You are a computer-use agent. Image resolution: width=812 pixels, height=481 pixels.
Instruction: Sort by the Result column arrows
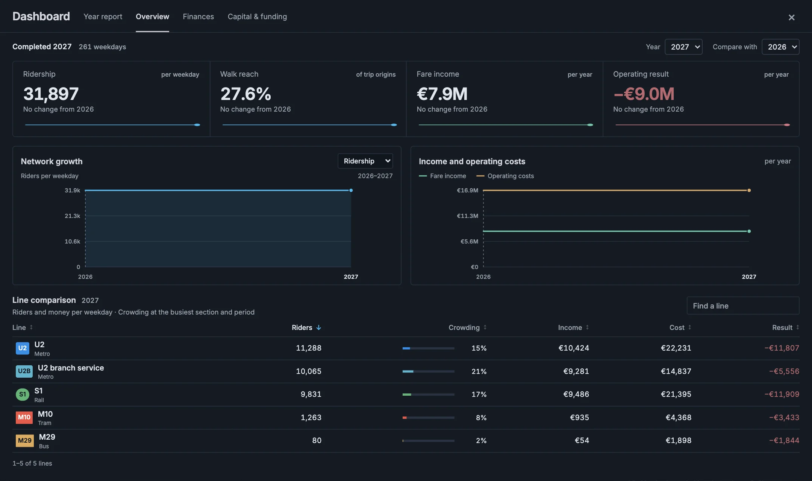coord(797,327)
